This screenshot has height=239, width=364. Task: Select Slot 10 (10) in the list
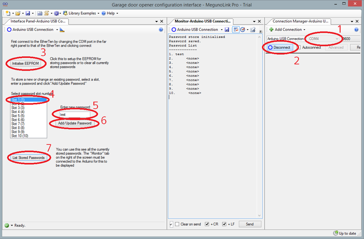tap(29, 136)
